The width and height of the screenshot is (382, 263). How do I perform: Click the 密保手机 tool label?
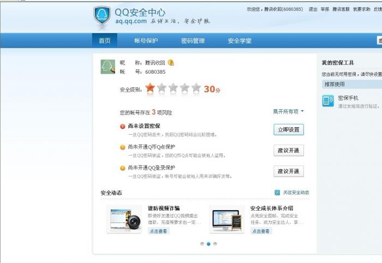(348, 98)
